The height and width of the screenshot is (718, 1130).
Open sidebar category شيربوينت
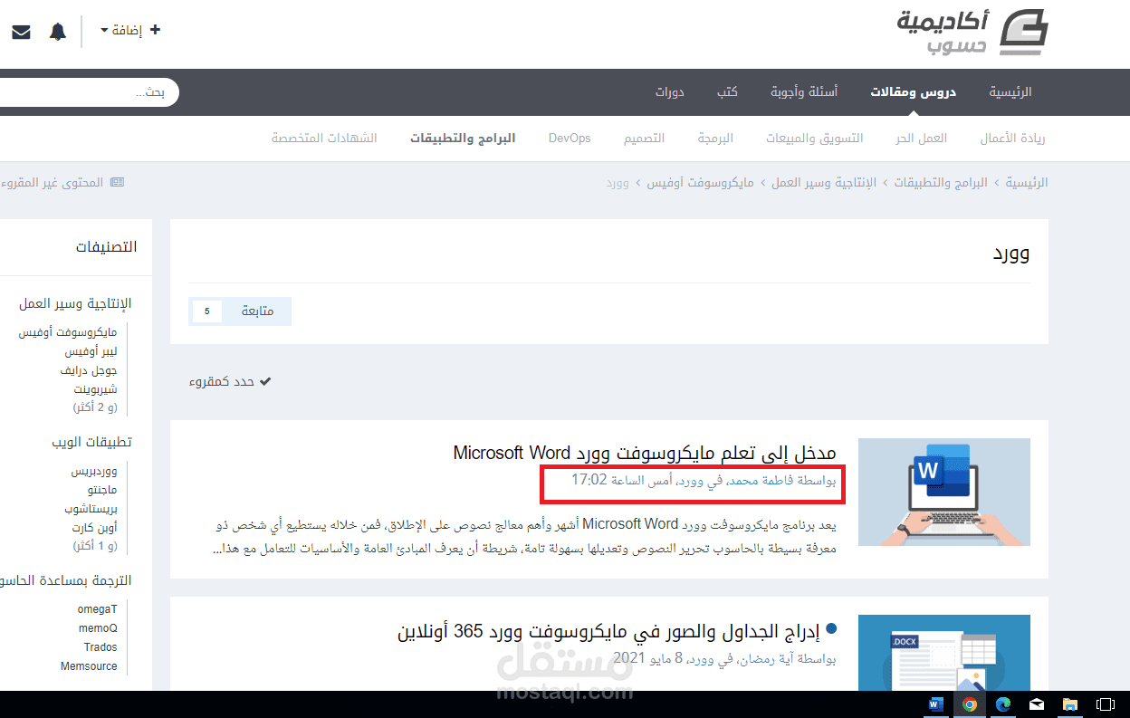click(96, 390)
